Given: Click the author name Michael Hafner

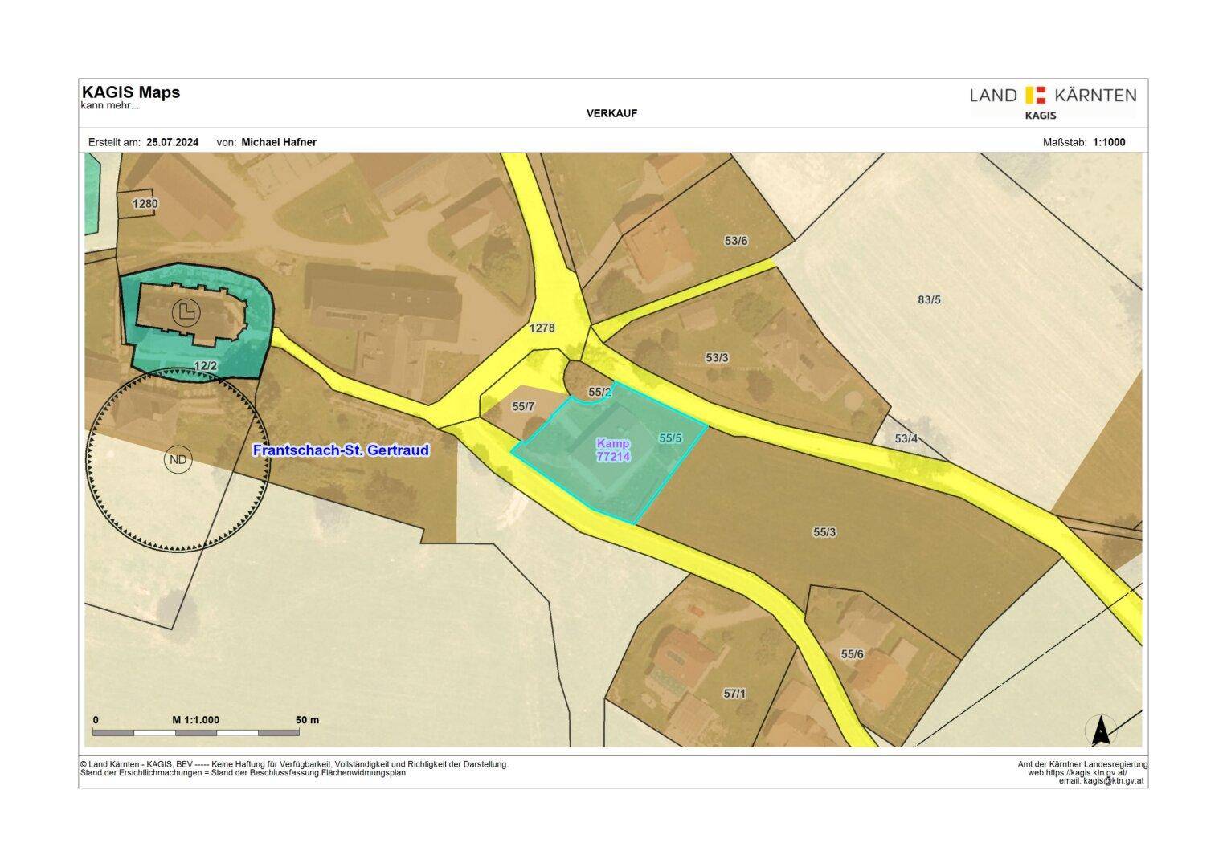Looking at the screenshot, I should (x=279, y=142).
